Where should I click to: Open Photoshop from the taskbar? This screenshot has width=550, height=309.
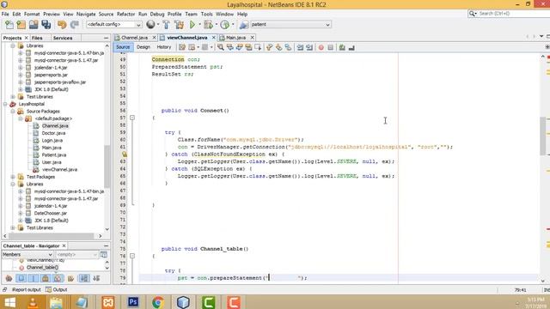point(133,302)
